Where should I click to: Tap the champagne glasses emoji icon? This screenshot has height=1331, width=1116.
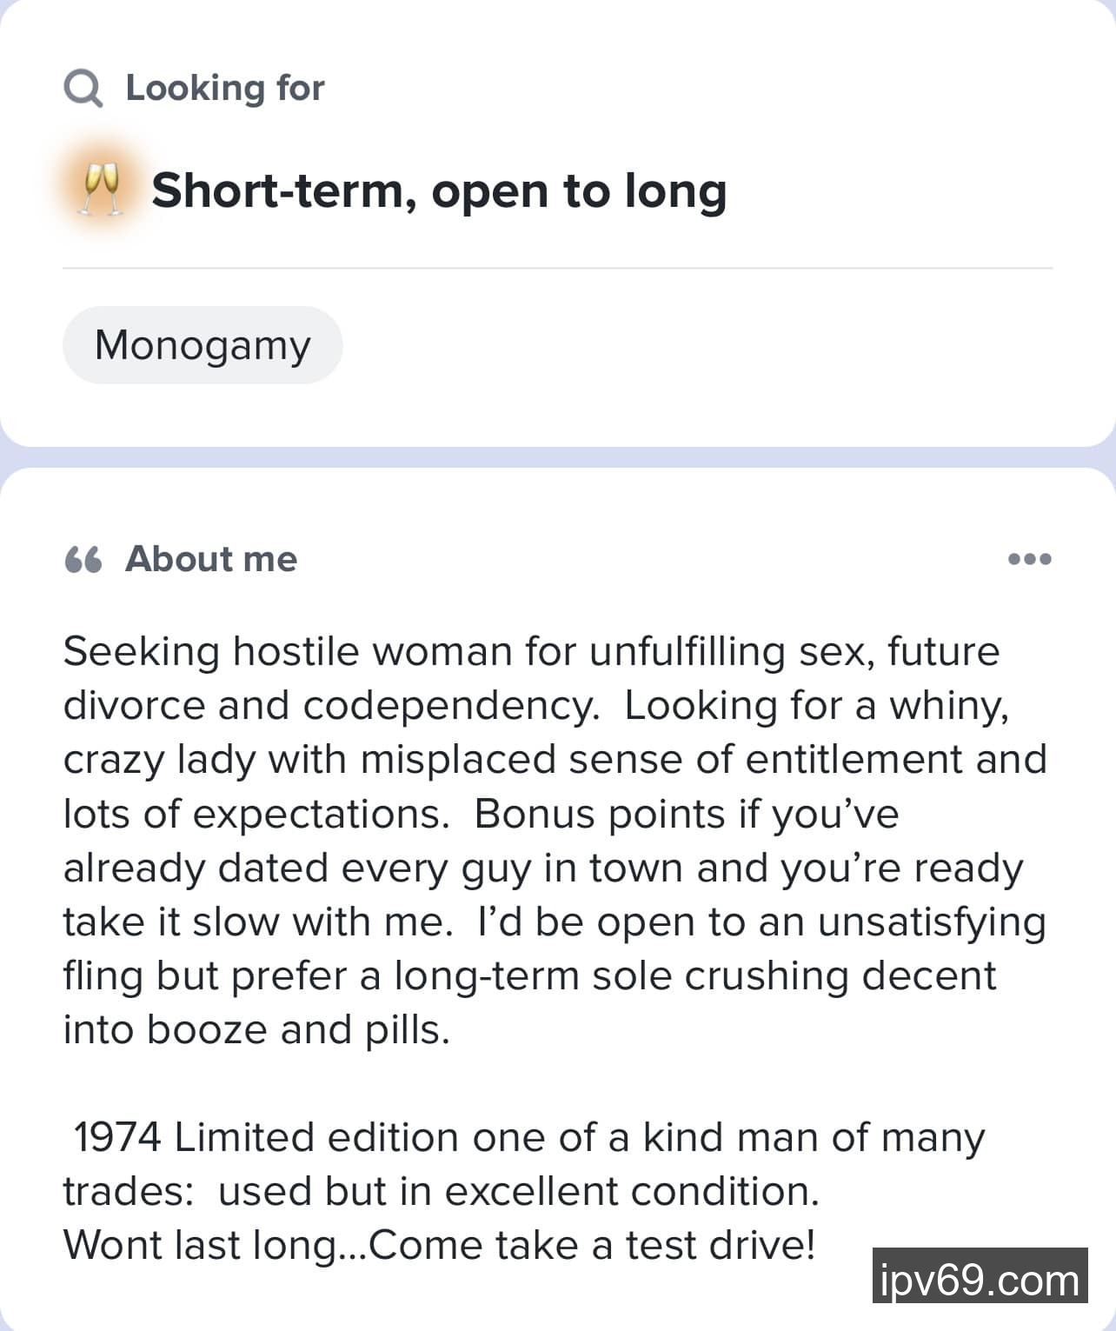[101, 190]
